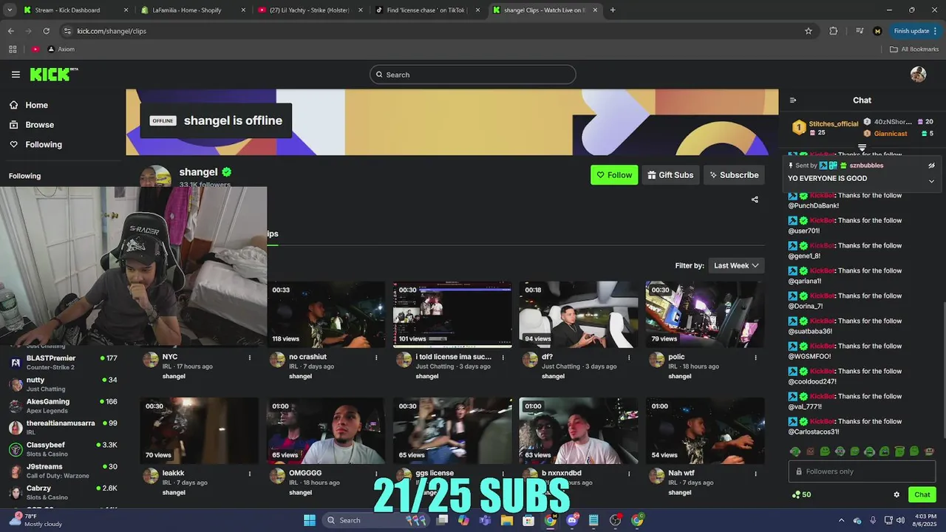The image size is (946, 532).
Task: Reload the page
Action: click(46, 31)
